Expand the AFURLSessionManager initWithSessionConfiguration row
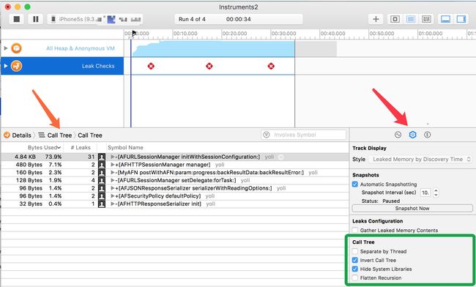The image size is (476, 287). [113, 157]
